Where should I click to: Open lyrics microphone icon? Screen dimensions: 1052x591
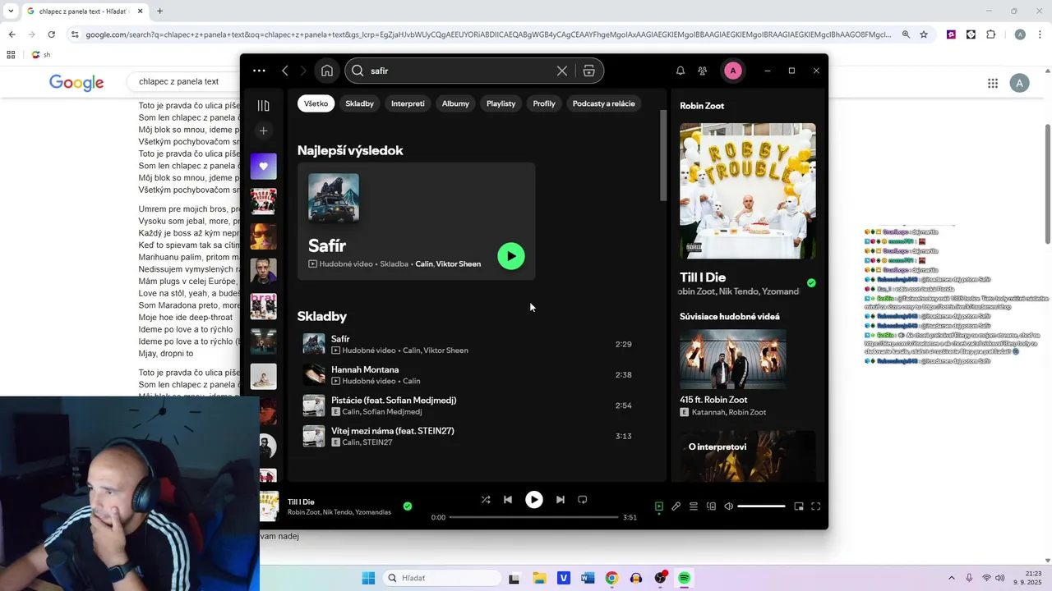(676, 506)
